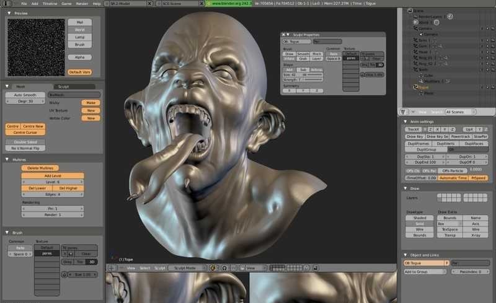Close the Sculpt Properties floating panel

click(x=283, y=35)
